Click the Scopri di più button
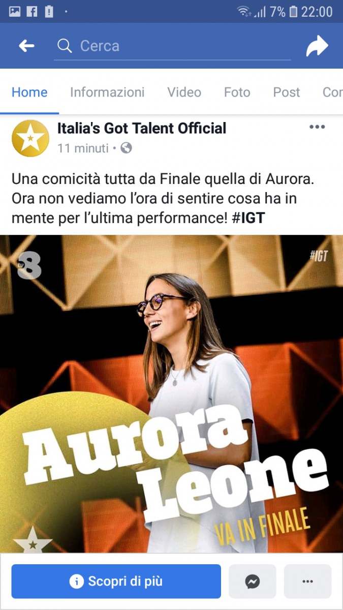This screenshot has width=343, height=610. [116, 581]
